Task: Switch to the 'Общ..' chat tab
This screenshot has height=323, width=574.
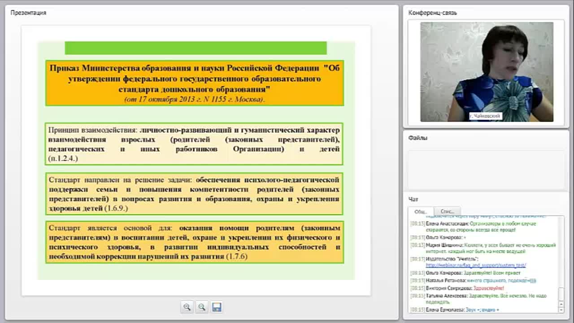Action: (421, 211)
